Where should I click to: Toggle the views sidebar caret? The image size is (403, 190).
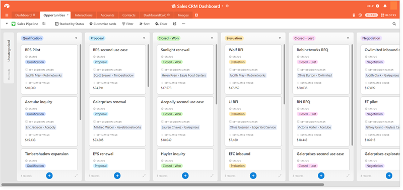(x=7, y=24)
